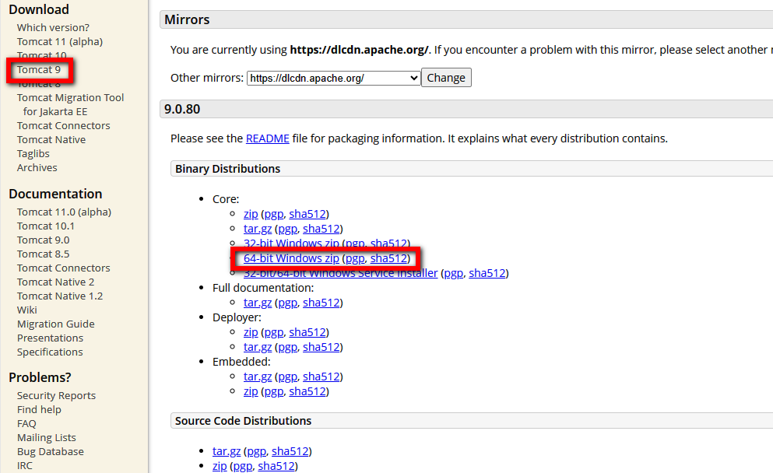Open pgp signature for Deployer tar.gz
This screenshot has height=473, width=773.
tap(288, 347)
